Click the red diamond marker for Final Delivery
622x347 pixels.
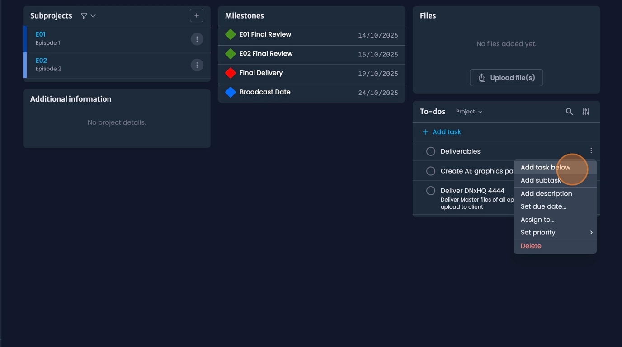pyautogui.click(x=231, y=72)
